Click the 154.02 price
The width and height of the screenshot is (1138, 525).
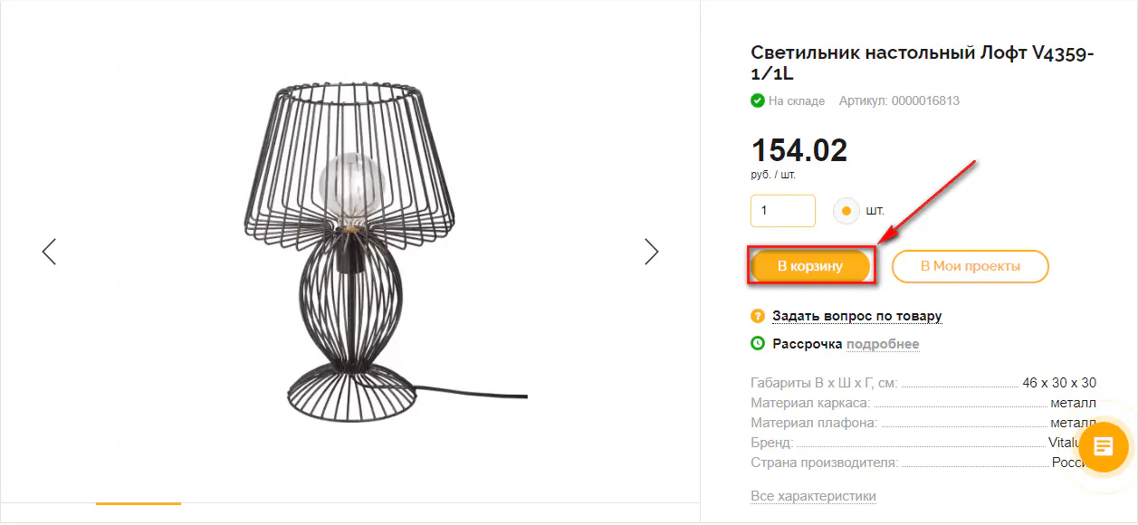pyautogui.click(x=799, y=150)
